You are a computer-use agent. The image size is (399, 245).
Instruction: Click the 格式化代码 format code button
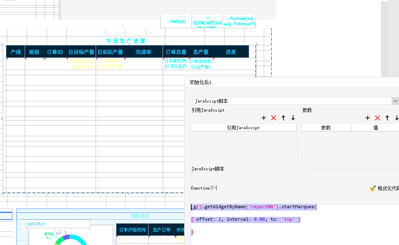click(x=384, y=188)
